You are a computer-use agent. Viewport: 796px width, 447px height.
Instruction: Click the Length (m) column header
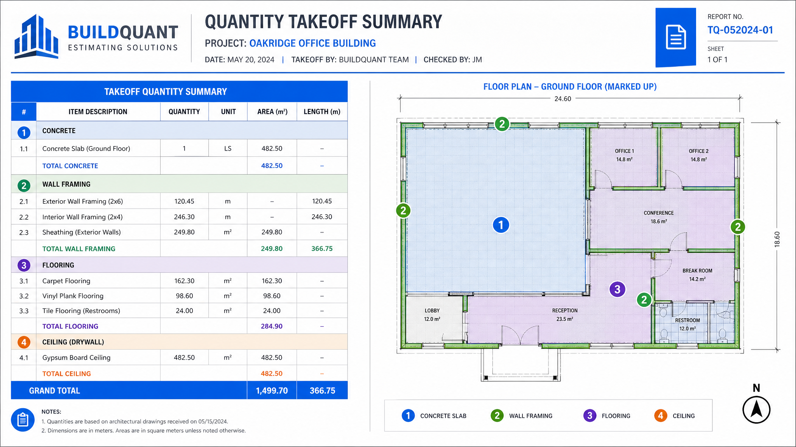(x=322, y=112)
